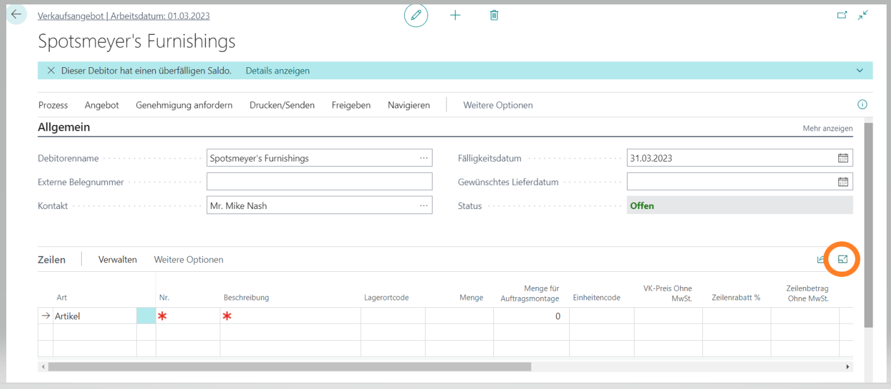The width and height of the screenshot is (891, 389).
Task: Collapse the page with the diagonal arrows icon
Action: tap(863, 15)
